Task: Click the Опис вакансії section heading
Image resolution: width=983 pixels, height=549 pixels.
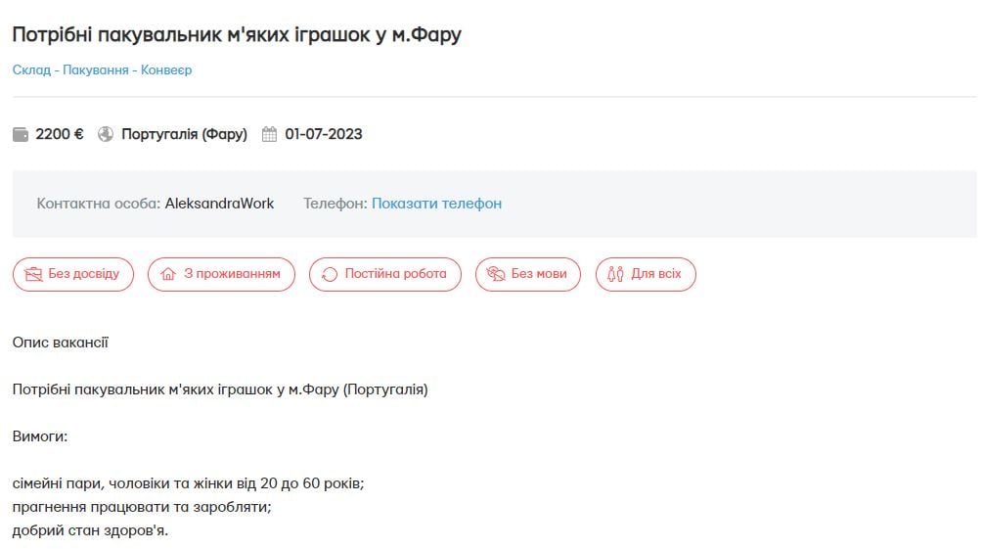Action: pos(61,343)
